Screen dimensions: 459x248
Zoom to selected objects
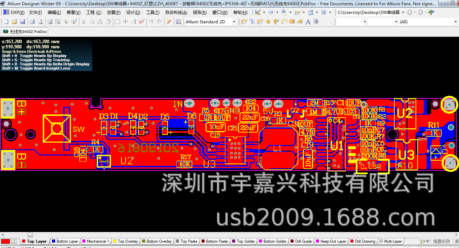66,22
